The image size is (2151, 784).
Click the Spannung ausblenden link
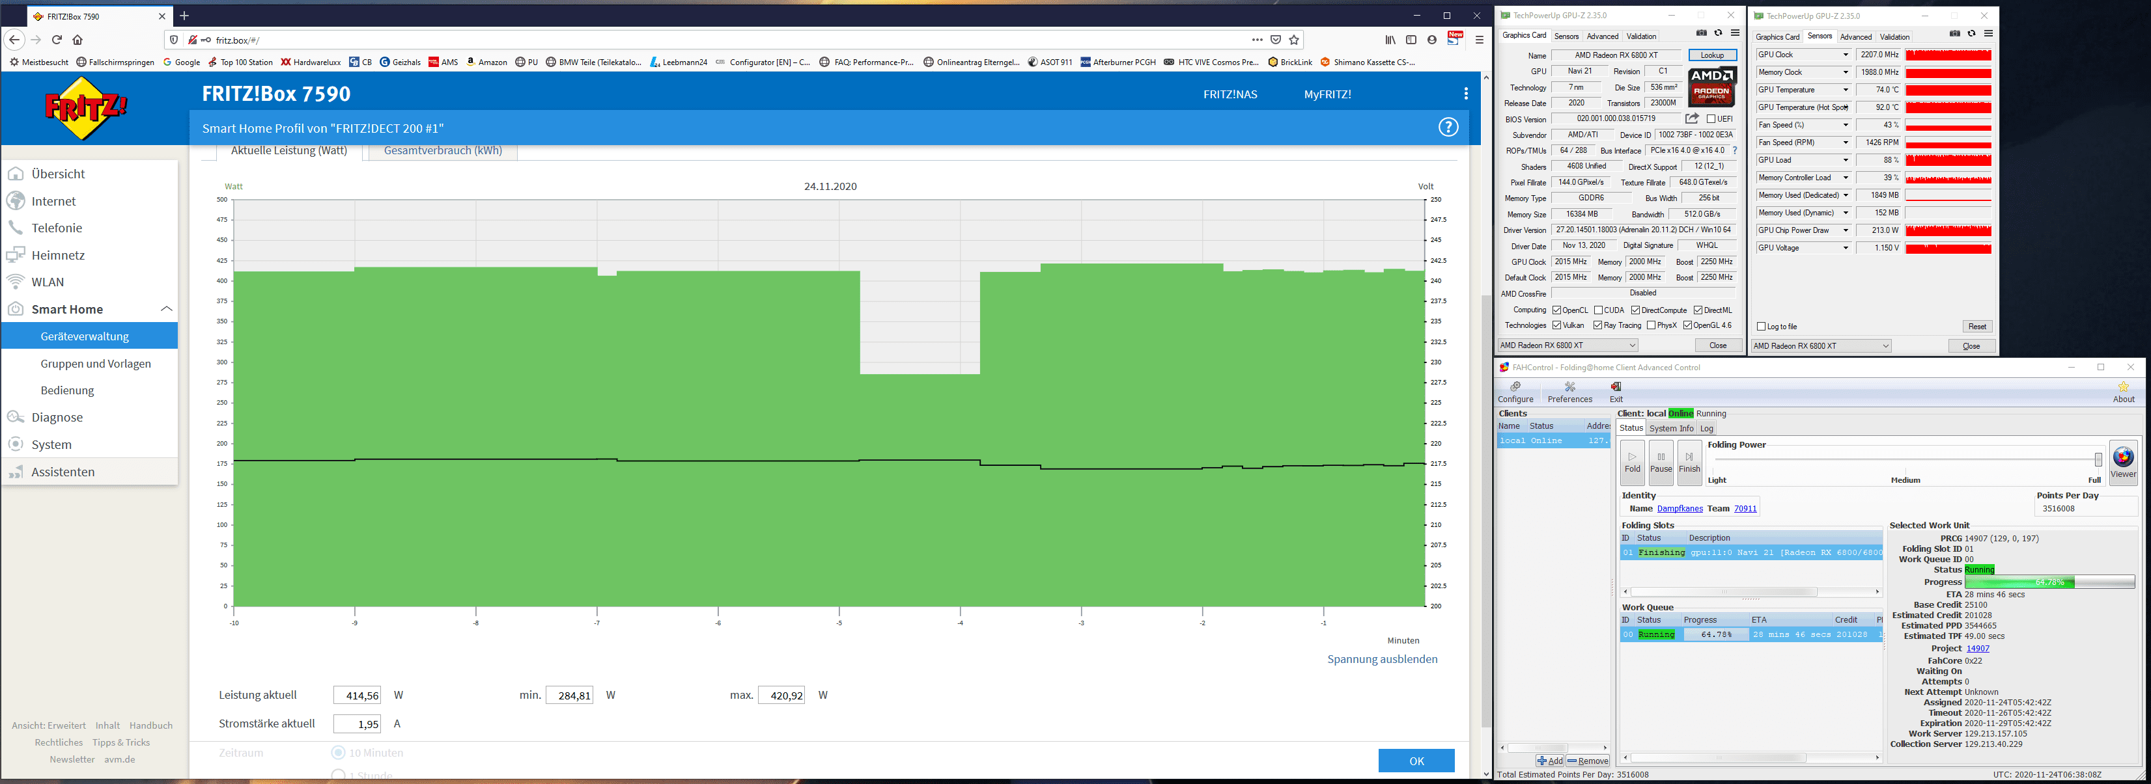point(1382,659)
